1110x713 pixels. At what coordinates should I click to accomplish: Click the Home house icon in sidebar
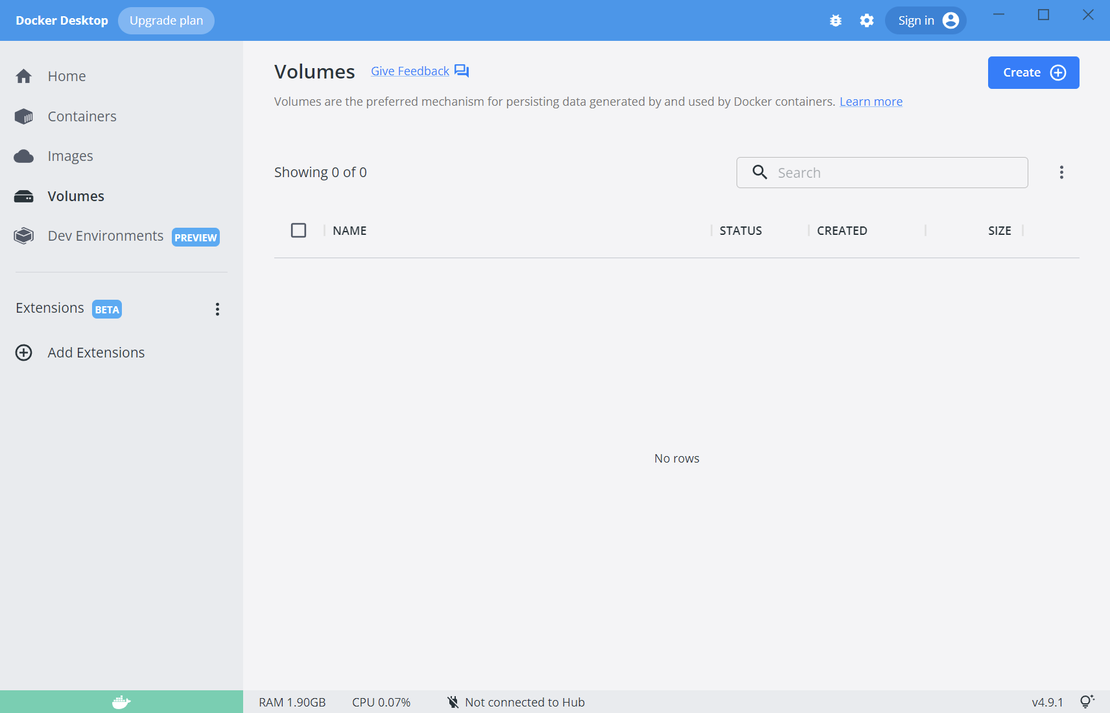pyautogui.click(x=24, y=77)
